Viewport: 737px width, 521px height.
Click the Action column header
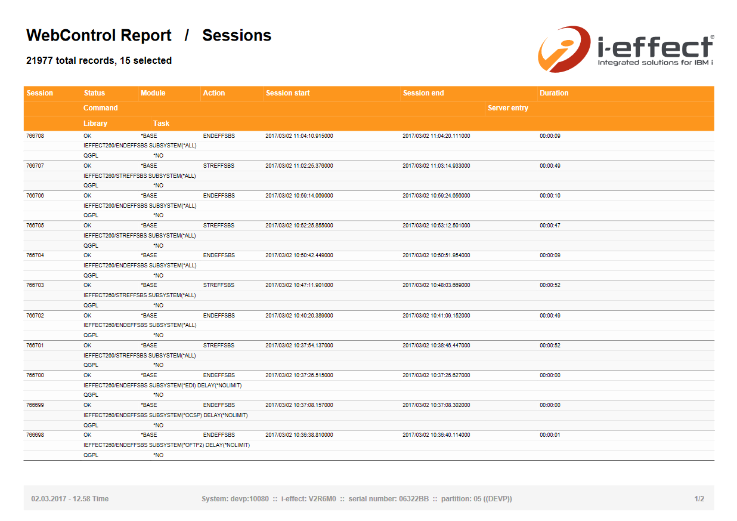(x=214, y=93)
